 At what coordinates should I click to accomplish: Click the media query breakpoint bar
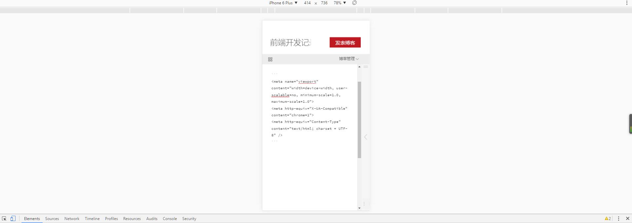point(316,11)
